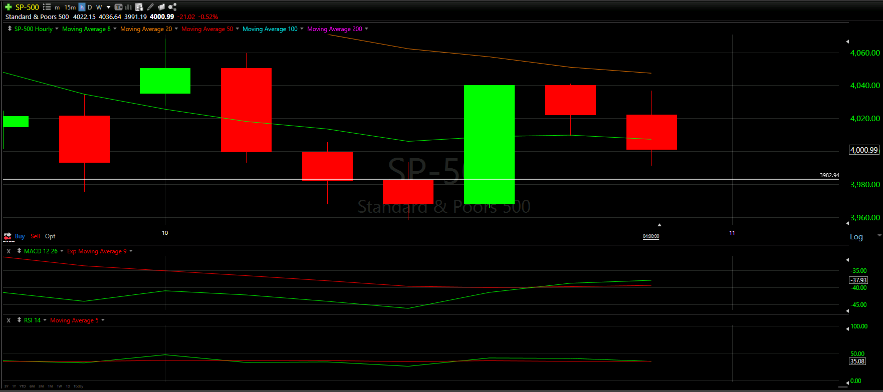Click the buy/sell trade arrows icon
Image resolution: width=883 pixels, height=392 pixels.
8,236
